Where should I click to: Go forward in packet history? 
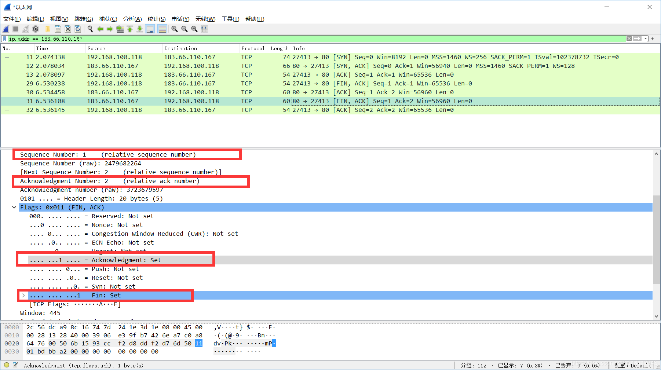(x=110, y=29)
